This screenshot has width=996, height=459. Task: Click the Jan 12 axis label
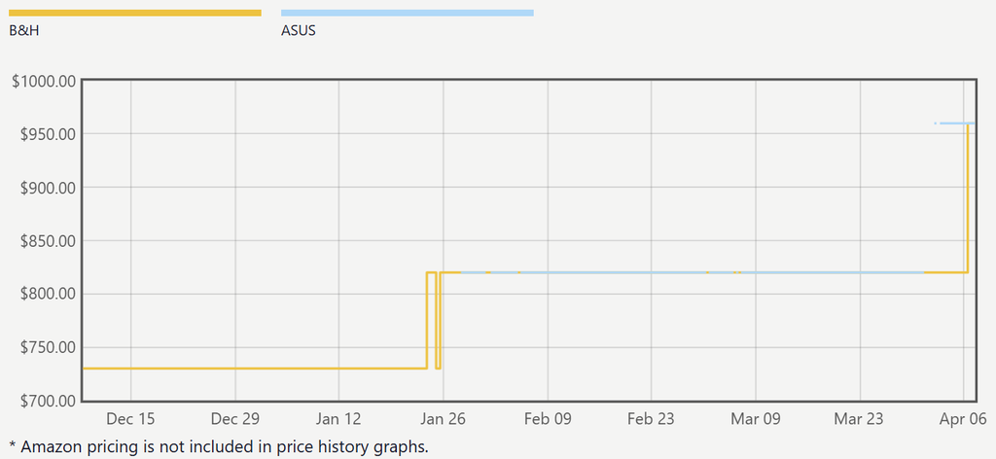(x=338, y=419)
